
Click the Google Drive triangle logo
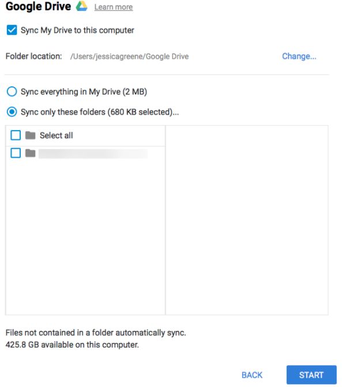point(81,6)
